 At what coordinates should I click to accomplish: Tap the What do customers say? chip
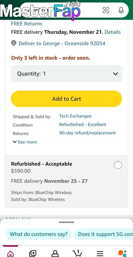pyautogui.click(x=39, y=234)
